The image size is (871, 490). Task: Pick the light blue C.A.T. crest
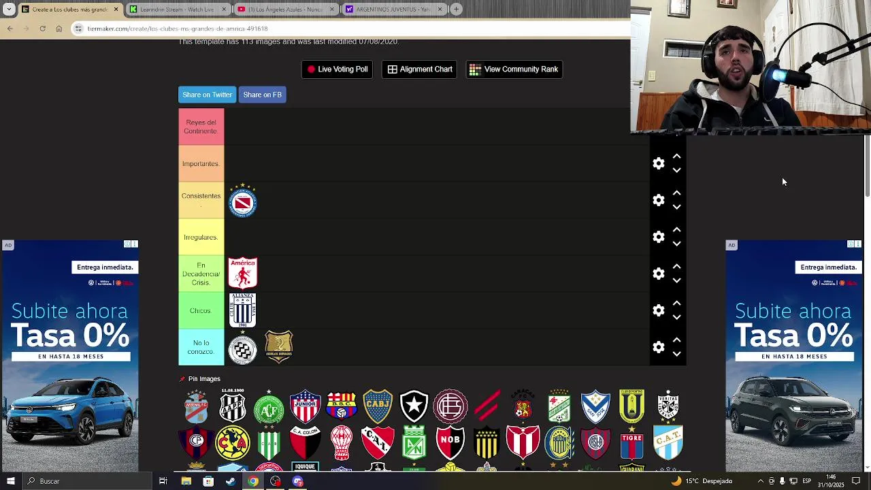[x=668, y=443]
